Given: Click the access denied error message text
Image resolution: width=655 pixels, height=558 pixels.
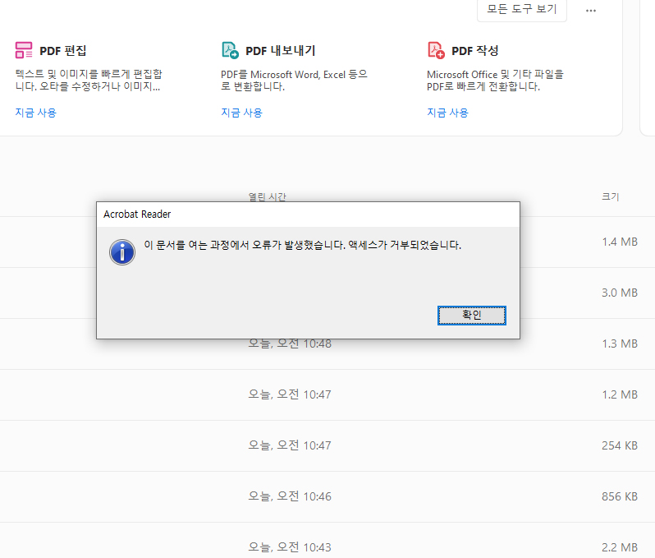Looking at the screenshot, I should [x=302, y=245].
